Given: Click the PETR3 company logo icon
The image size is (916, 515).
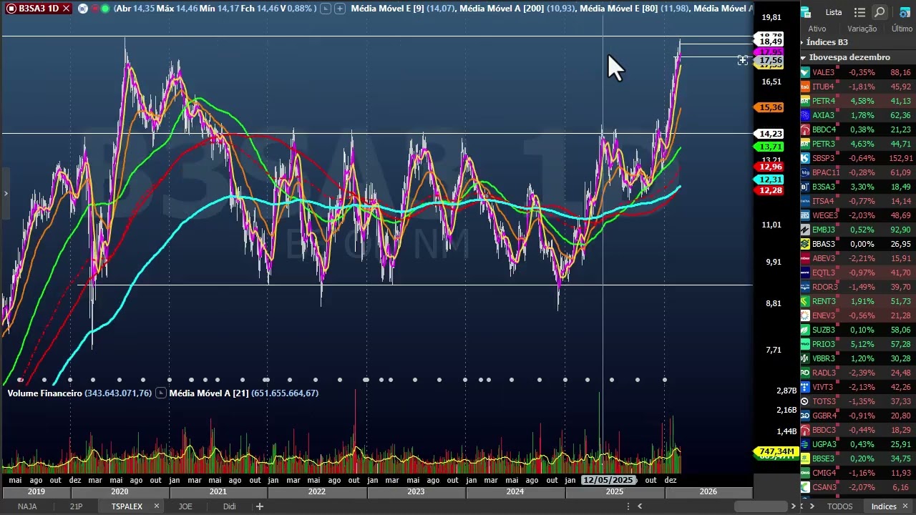Looking at the screenshot, I should point(805,144).
